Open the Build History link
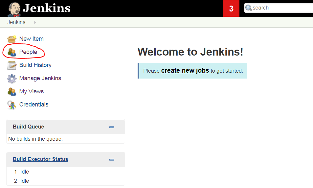The width and height of the screenshot is (313, 188). click(35, 65)
